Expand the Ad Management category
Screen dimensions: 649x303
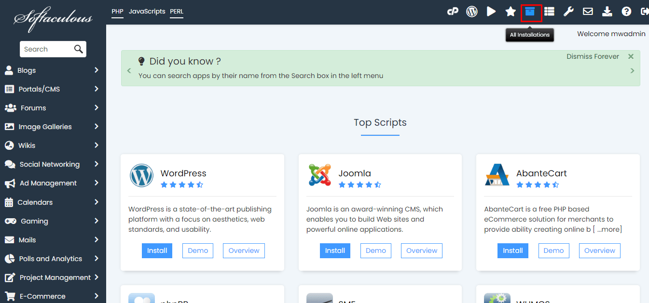click(97, 183)
